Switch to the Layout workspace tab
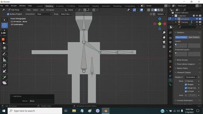Image resolution: width=203 pixels, height=114 pixels. point(40,6)
